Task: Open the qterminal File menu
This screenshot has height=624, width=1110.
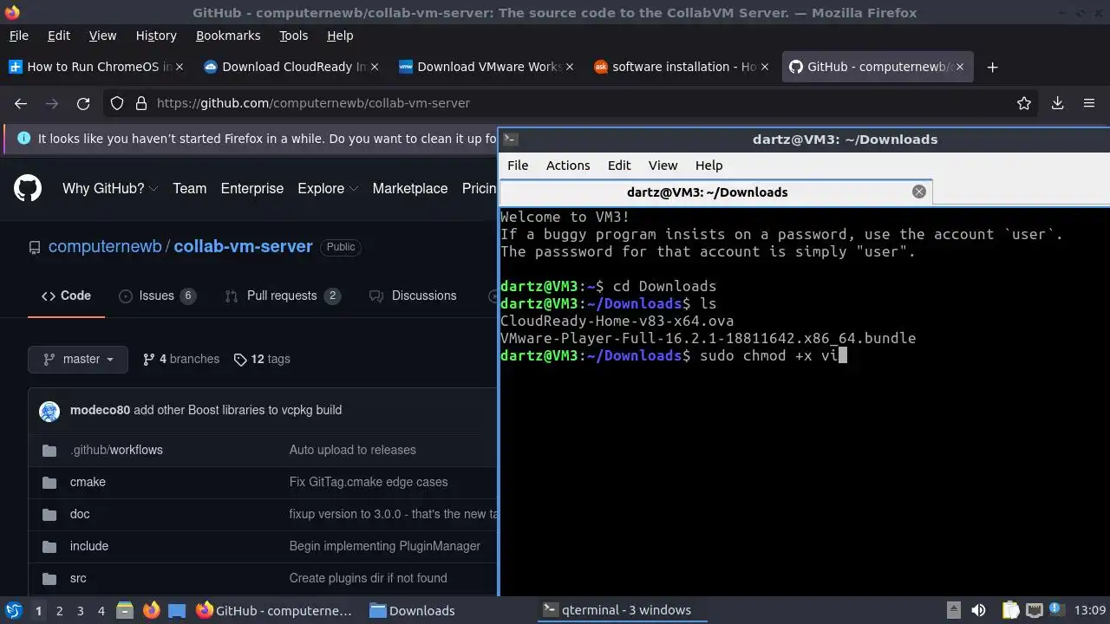Action: pos(518,165)
